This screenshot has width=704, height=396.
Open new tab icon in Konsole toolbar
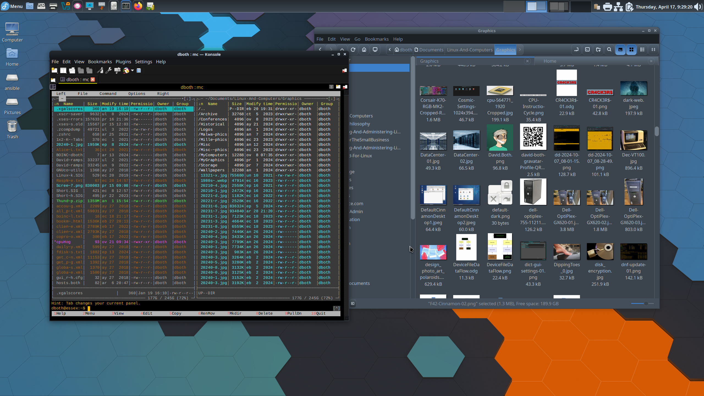tap(54, 71)
